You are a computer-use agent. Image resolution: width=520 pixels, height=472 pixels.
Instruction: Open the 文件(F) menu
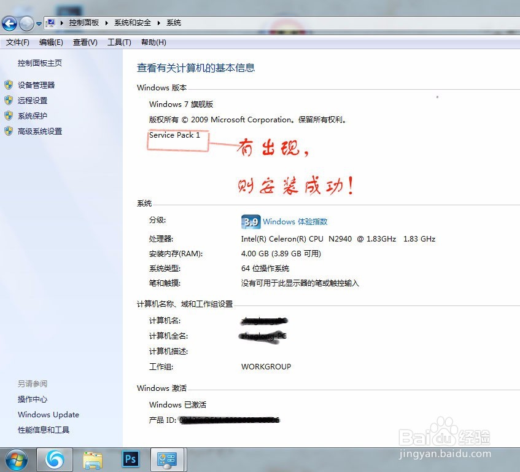(18, 42)
